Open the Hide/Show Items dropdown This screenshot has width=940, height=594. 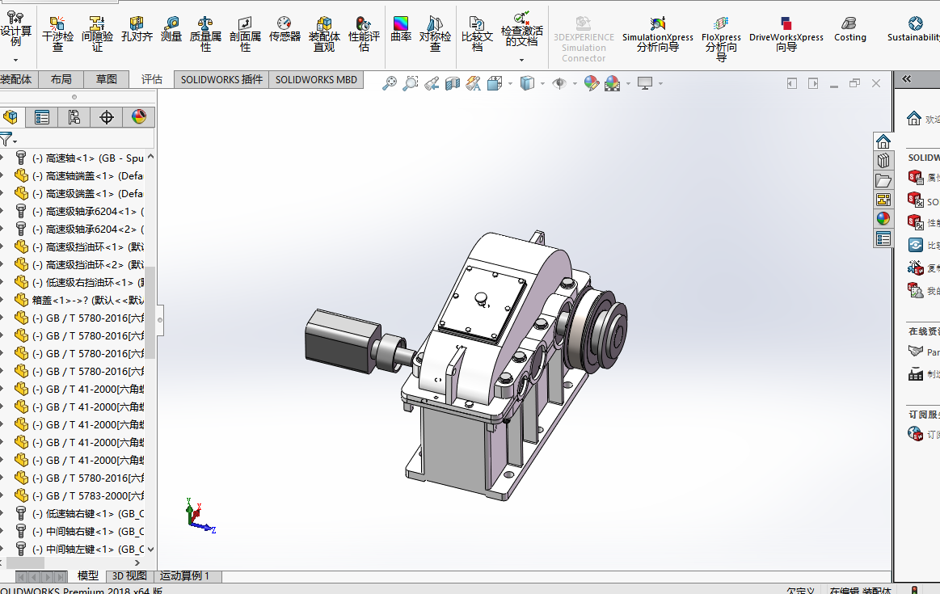click(x=575, y=83)
